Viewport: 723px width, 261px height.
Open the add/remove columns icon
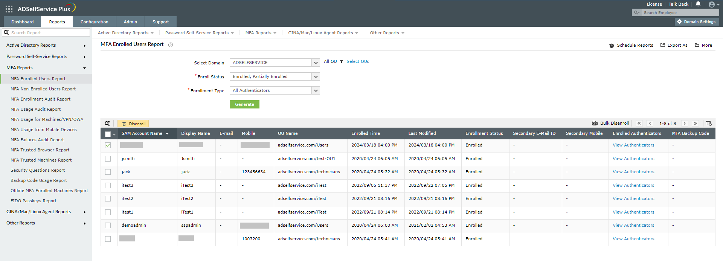(708, 124)
